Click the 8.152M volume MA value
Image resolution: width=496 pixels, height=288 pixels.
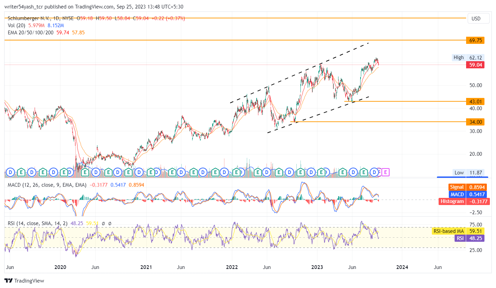56,26
